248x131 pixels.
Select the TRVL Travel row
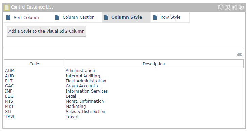coord(124,117)
